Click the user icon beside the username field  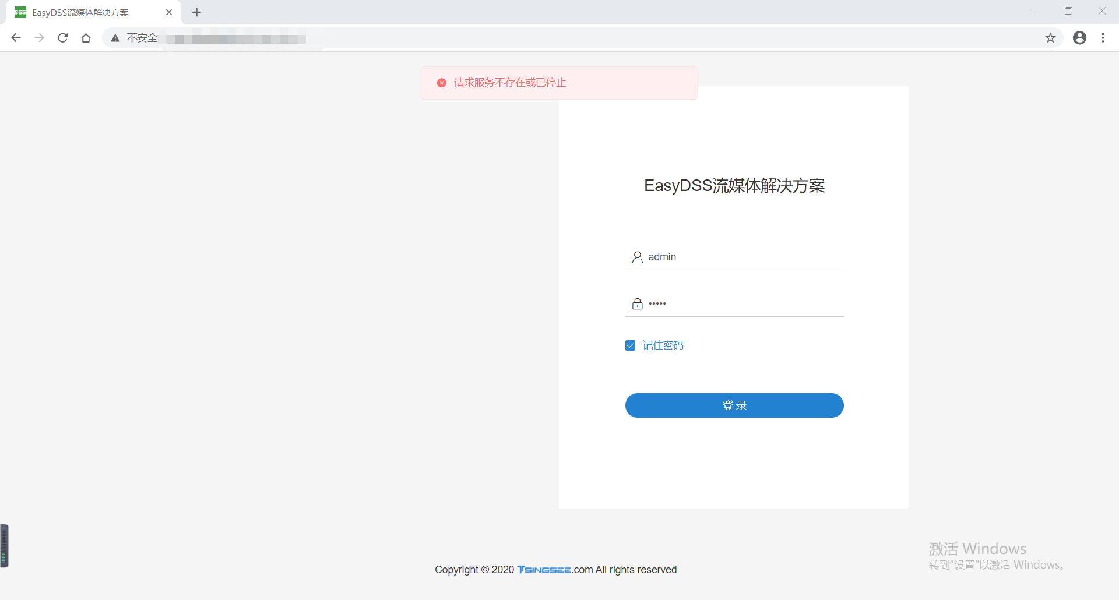[637, 257]
